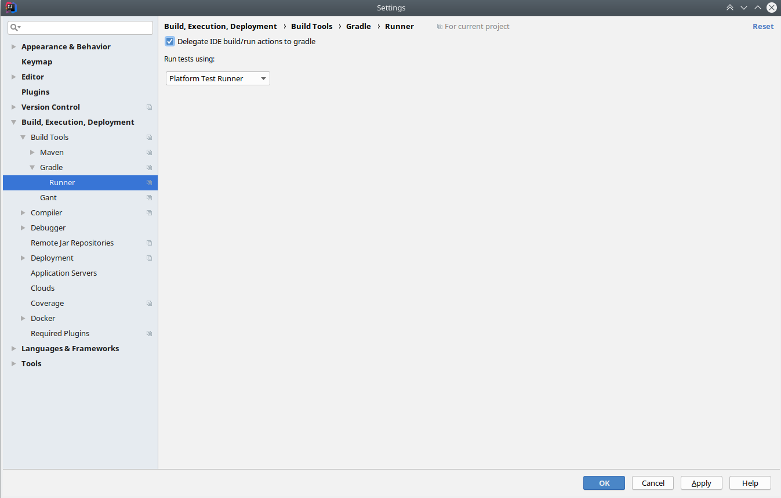Expand the Deployment node
This screenshot has width=781, height=498.
click(23, 258)
